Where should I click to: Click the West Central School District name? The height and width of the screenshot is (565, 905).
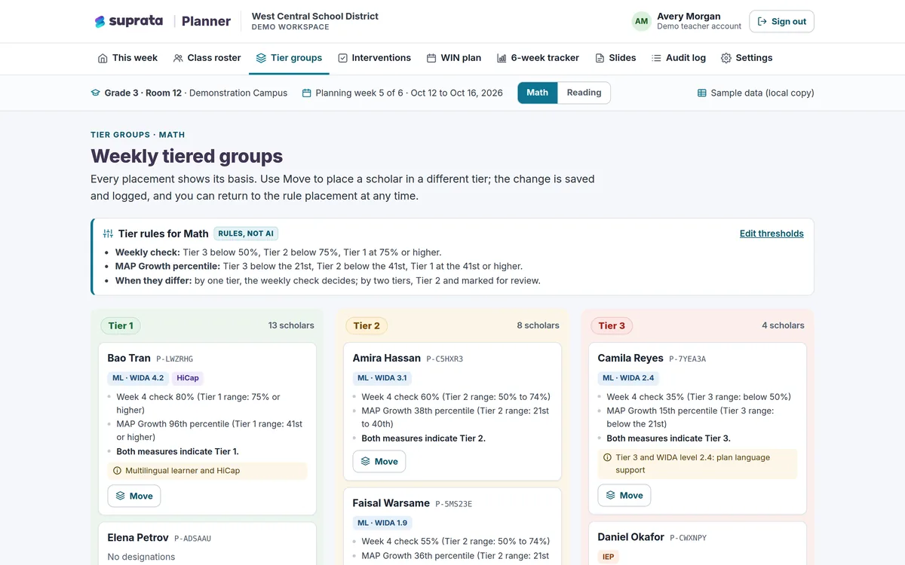pos(315,16)
